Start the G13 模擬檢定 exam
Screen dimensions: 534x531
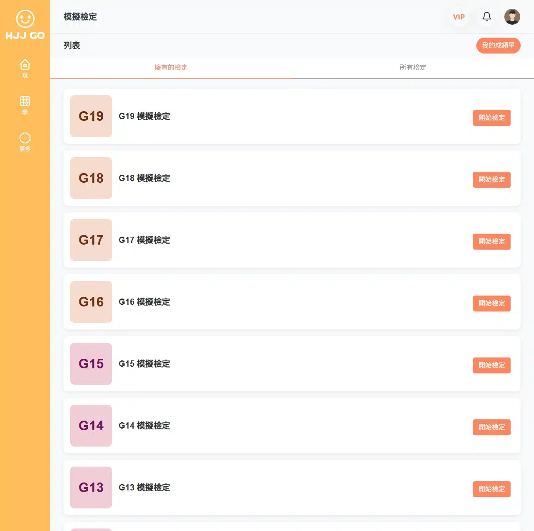pyautogui.click(x=492, y=489)
